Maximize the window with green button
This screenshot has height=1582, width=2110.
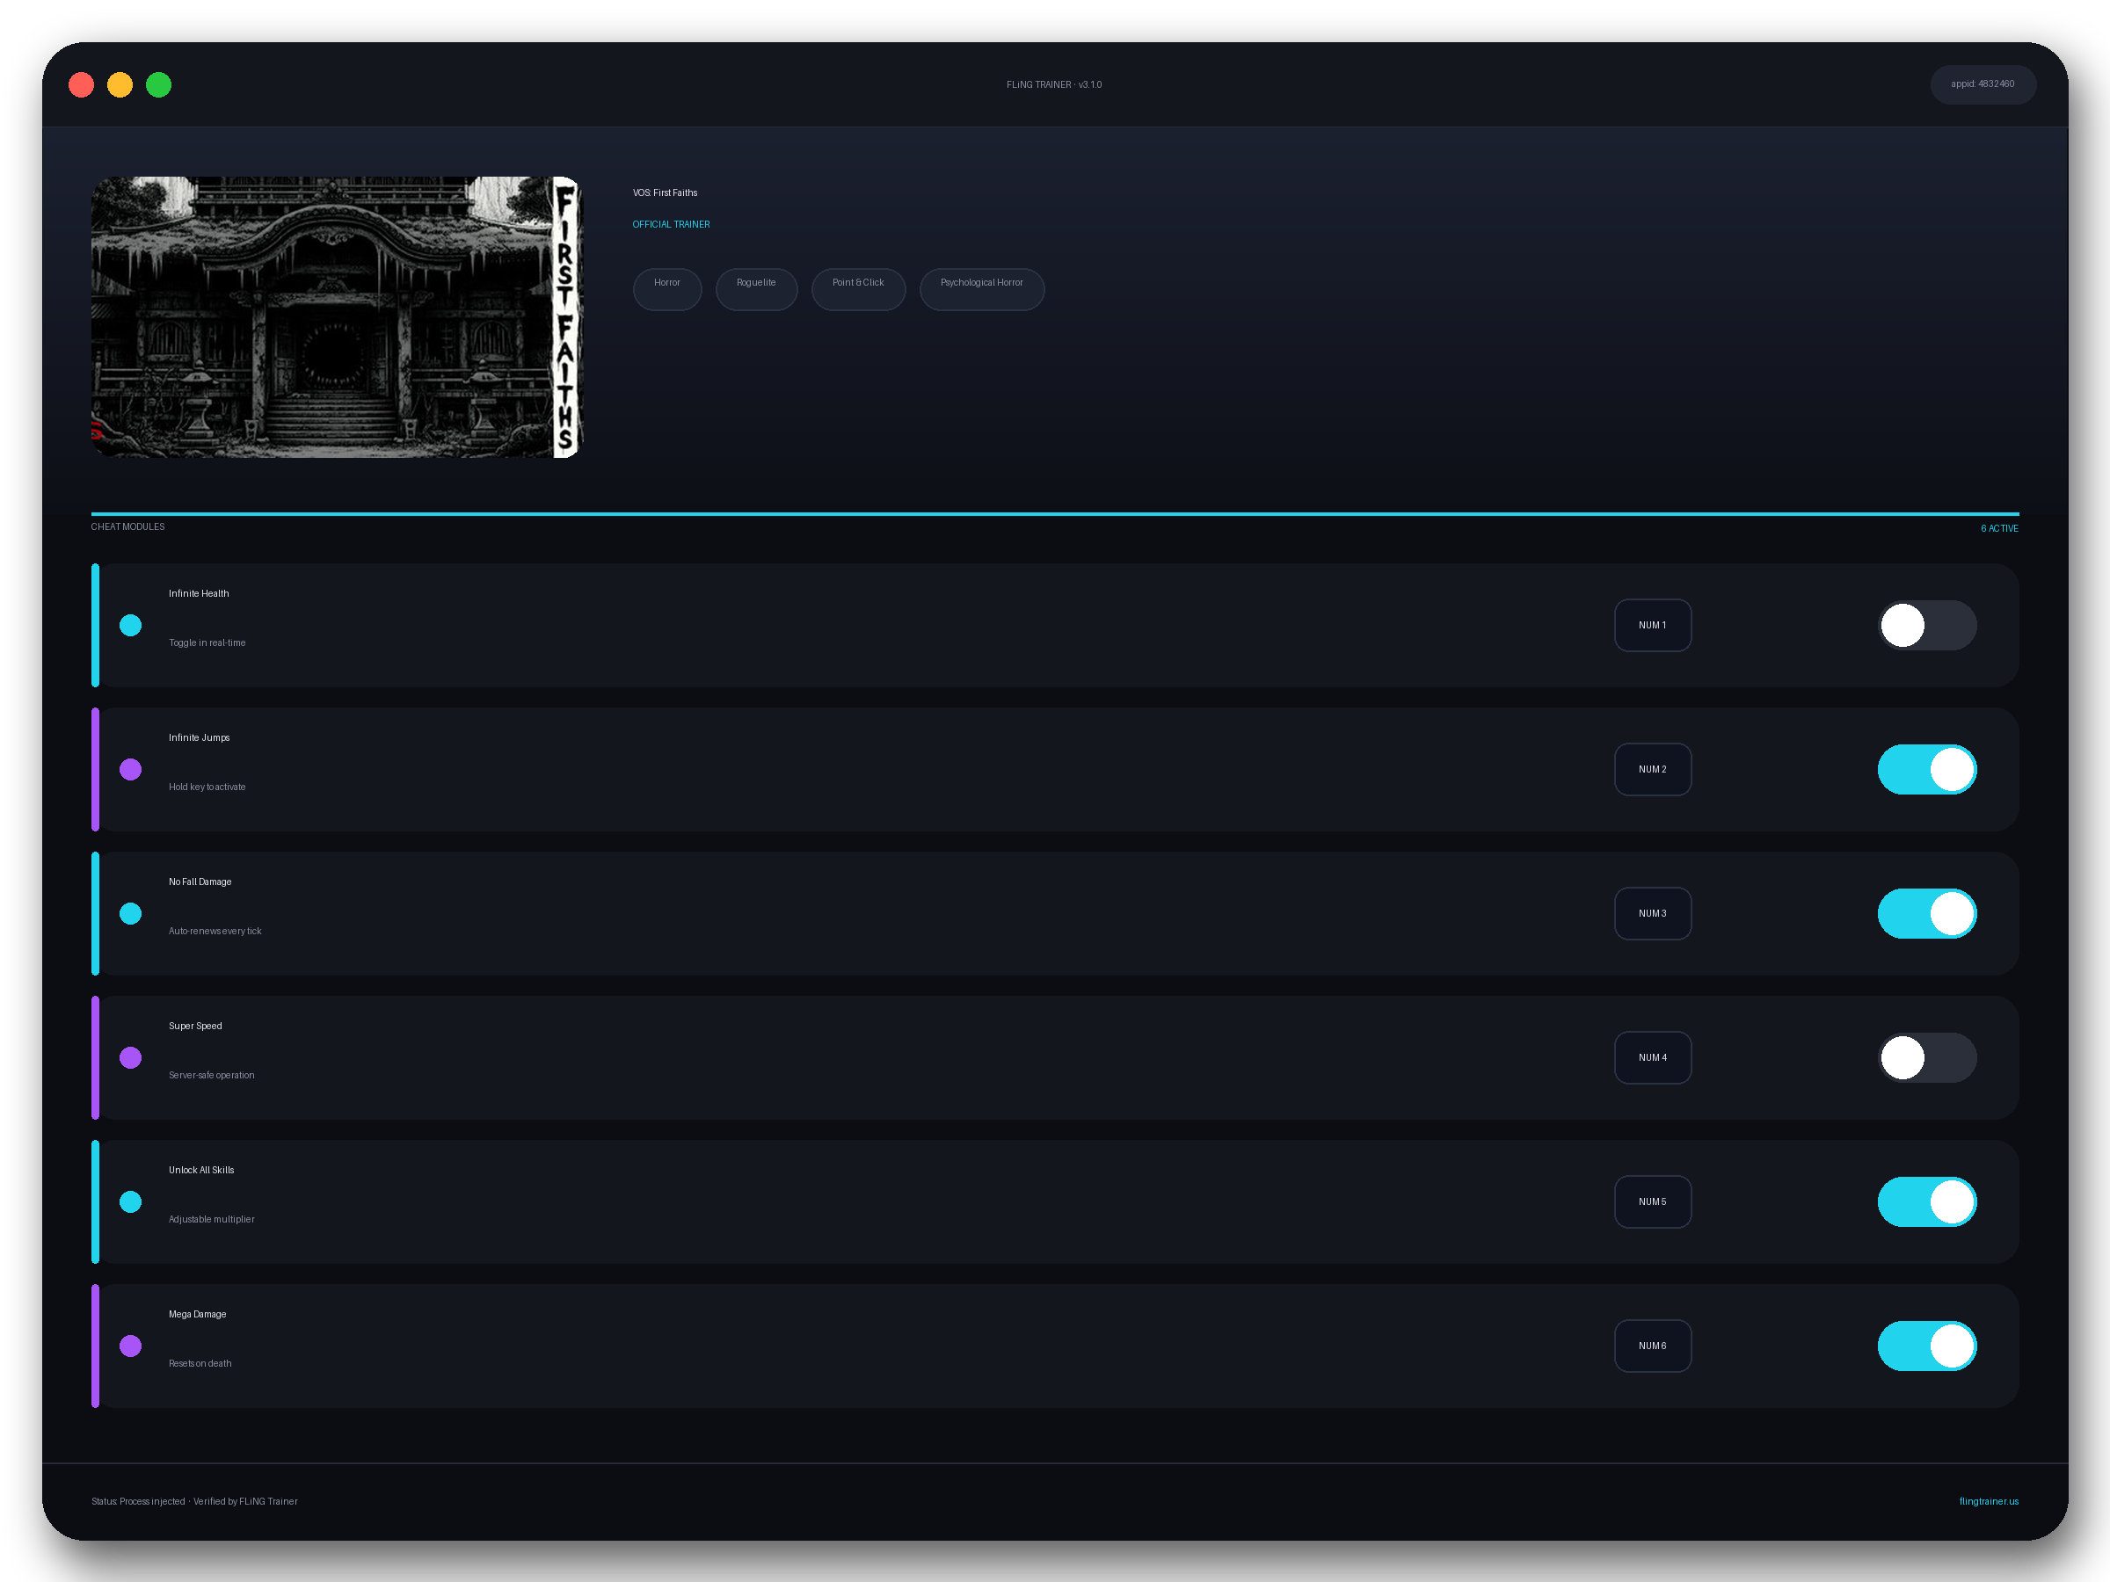(158, 85)
